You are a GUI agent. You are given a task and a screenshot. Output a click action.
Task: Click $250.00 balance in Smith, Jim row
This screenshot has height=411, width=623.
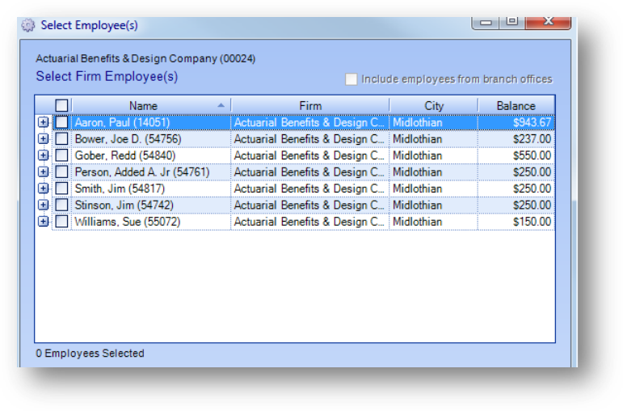point(516,189)
